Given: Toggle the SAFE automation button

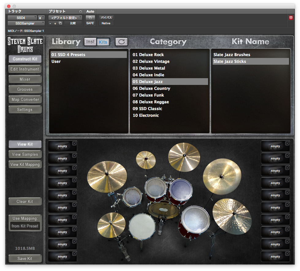Looking at the screenshot, I should tap(90, 23).
